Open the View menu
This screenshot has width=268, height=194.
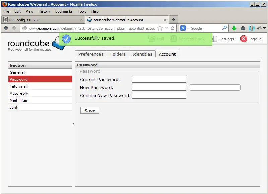(x=29, y=11)
